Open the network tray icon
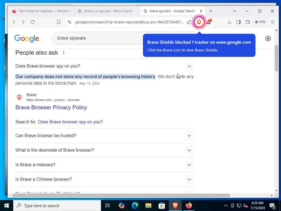281x211 pixels. click(x=239, y=206)
